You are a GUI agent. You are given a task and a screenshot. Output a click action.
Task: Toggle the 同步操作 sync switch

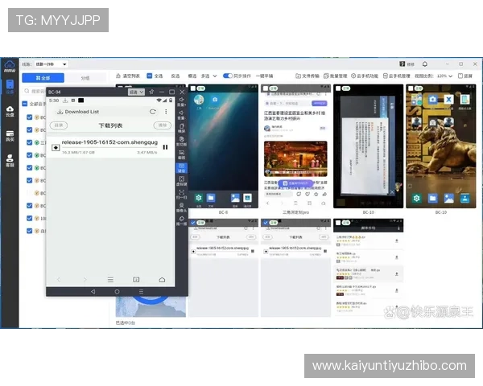pyautogui.click(x=227, y=76)
